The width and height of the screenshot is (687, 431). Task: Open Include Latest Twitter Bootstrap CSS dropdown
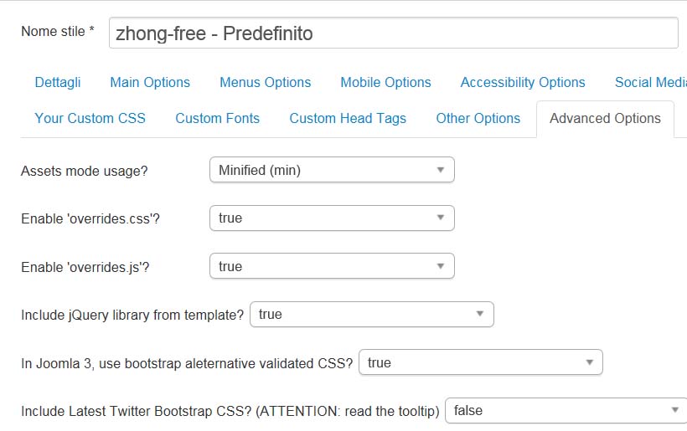566,410
